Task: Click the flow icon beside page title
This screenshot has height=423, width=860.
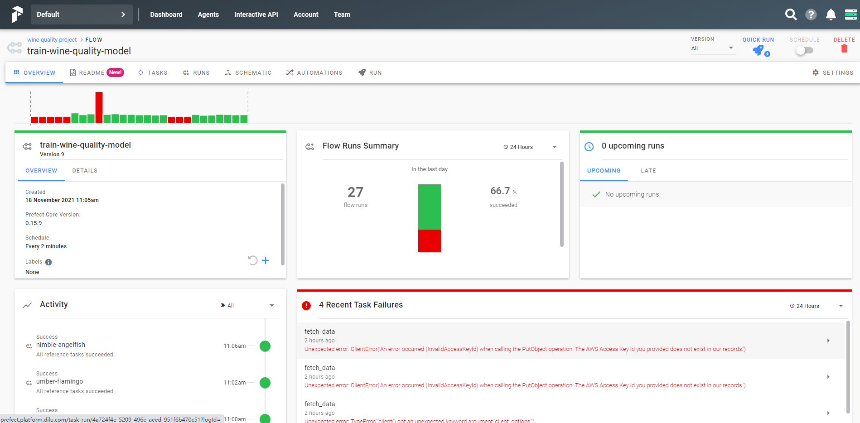Action: 14,48
